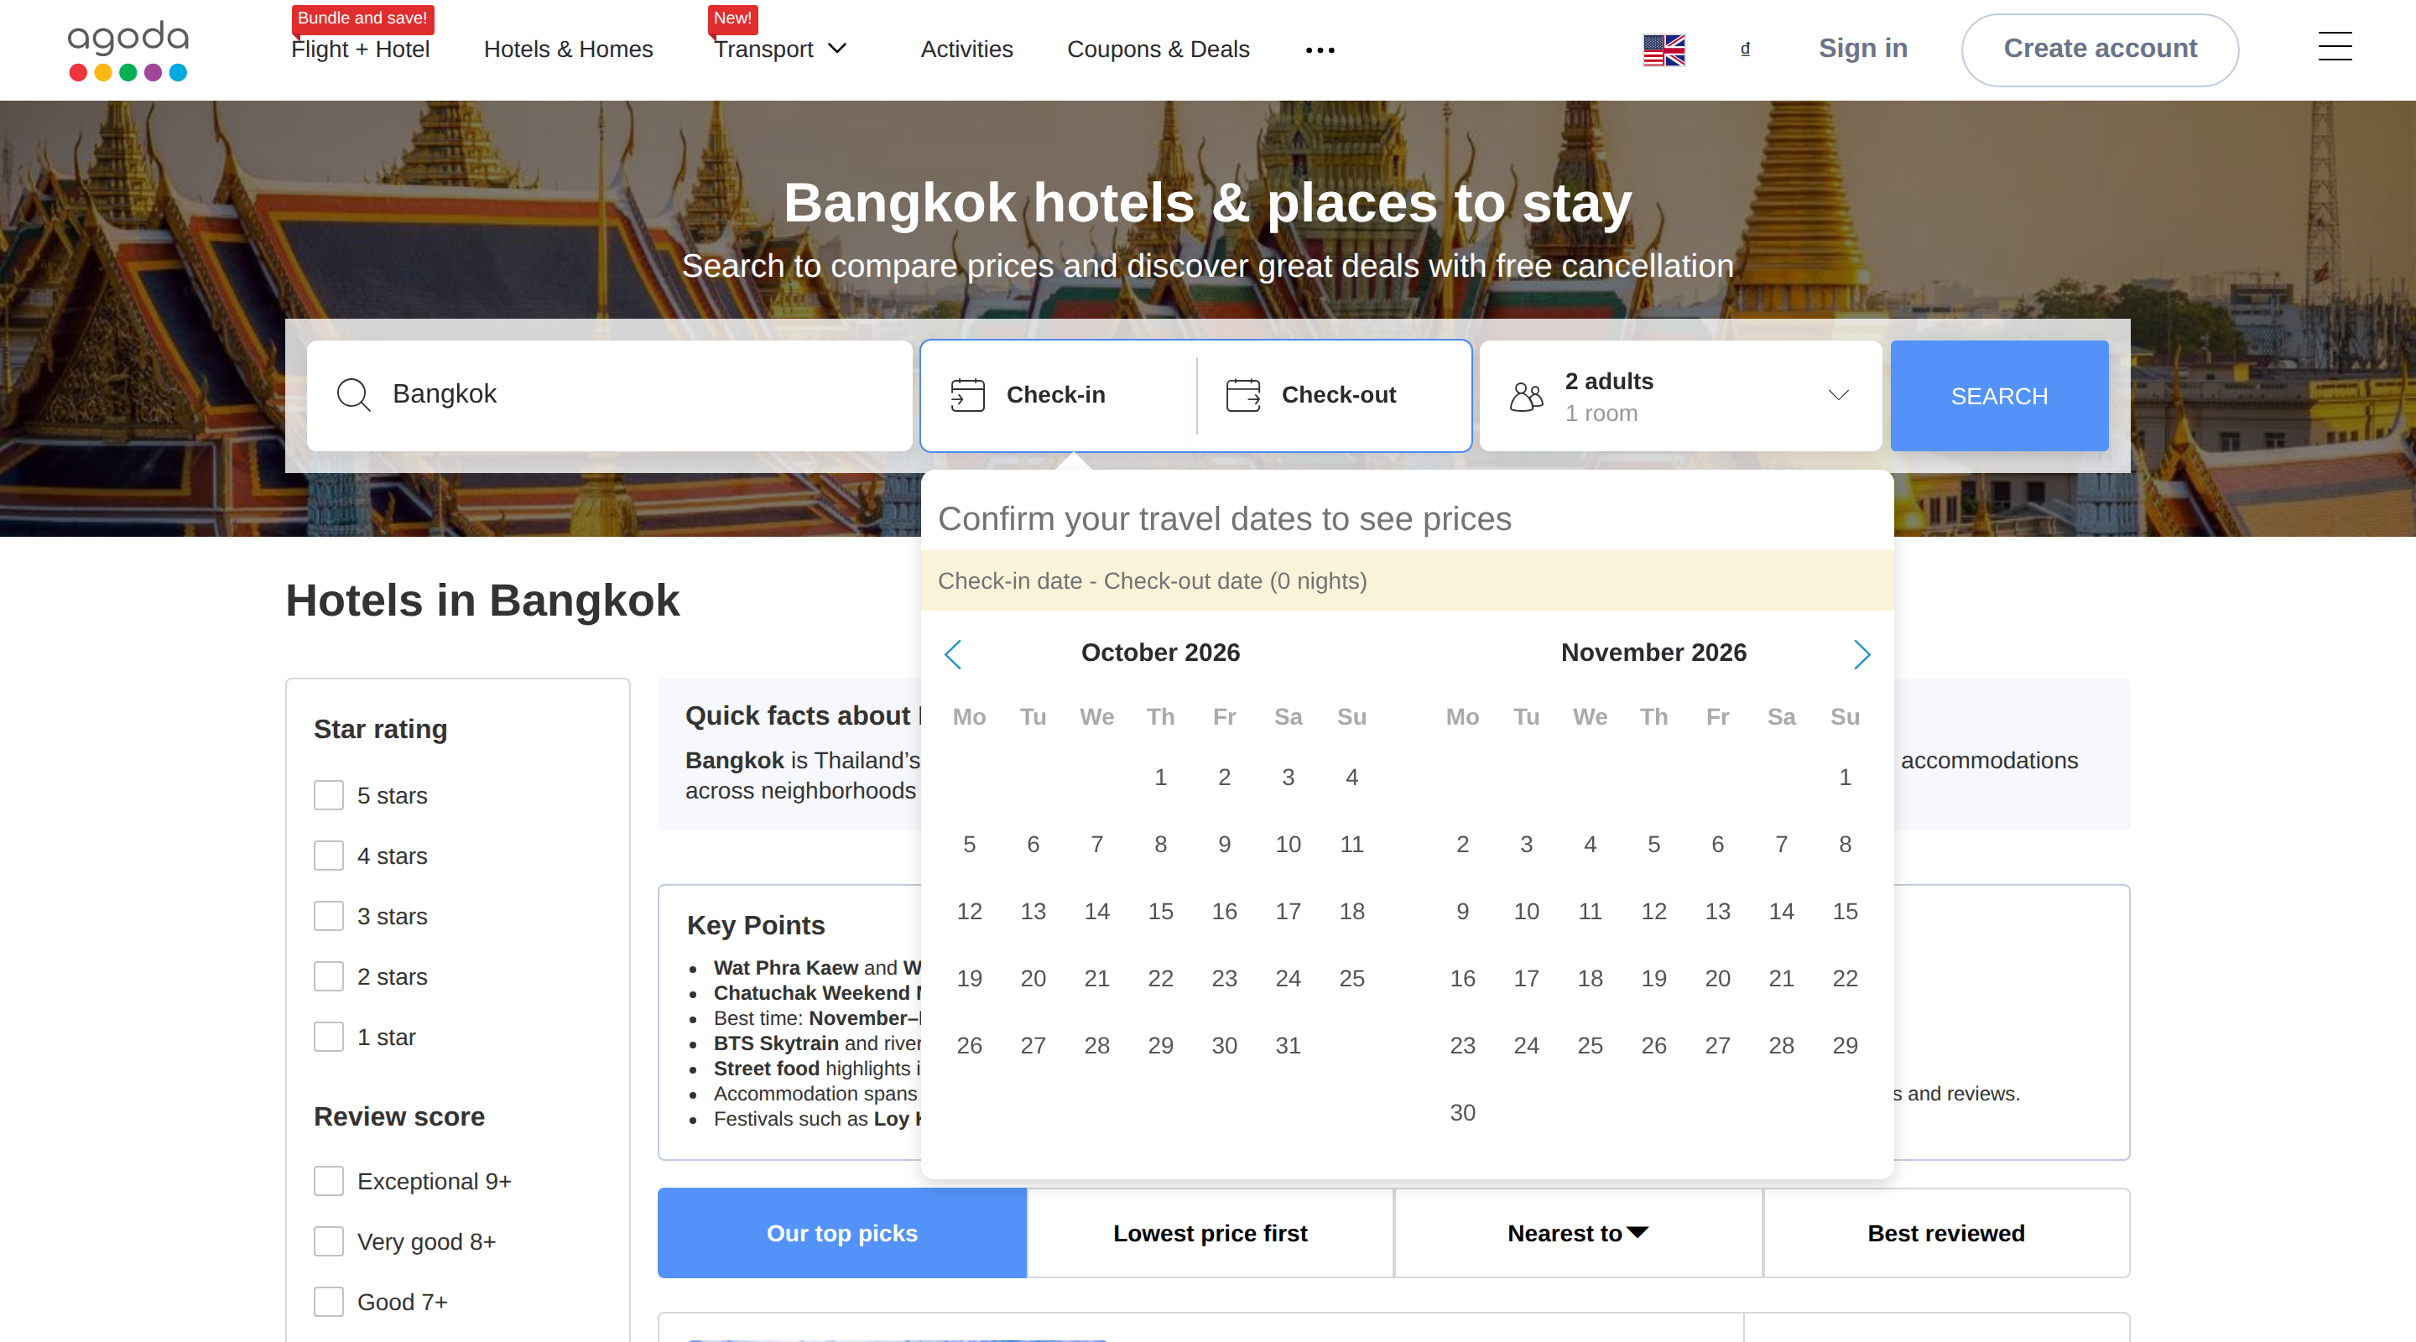Select October 26 in calendar
This screenshot has width=2416, height=1342.
coord(969,1045)
